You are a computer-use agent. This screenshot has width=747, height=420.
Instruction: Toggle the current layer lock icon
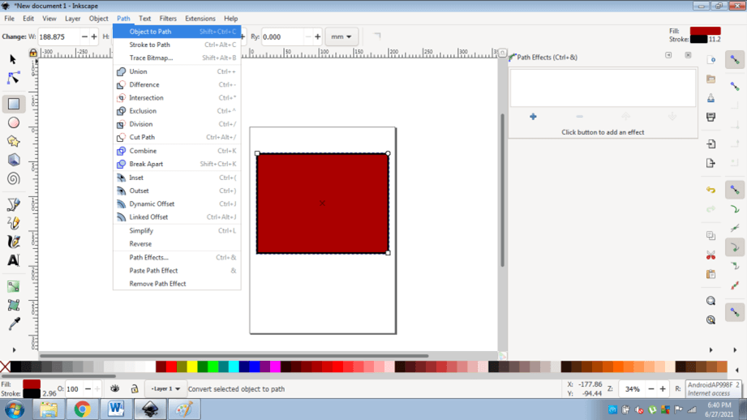135,389
